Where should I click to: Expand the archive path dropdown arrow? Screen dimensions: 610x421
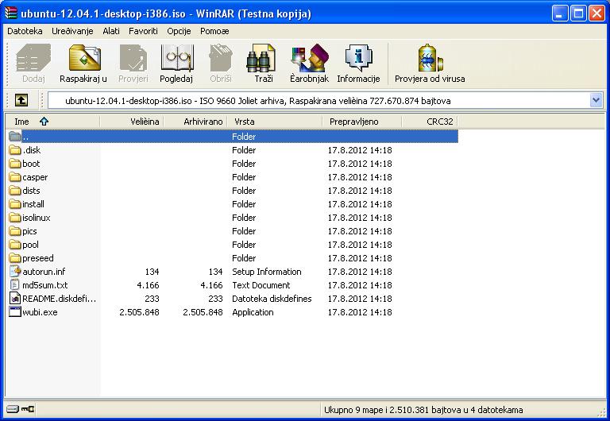click(x=596, y=100)
